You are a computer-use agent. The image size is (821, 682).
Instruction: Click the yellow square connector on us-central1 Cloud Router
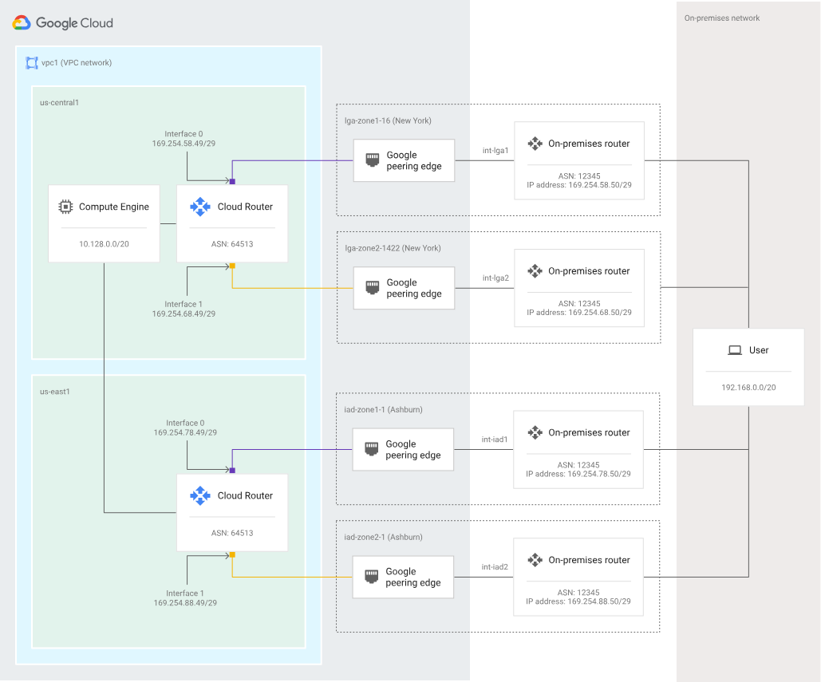click(232, 266)
